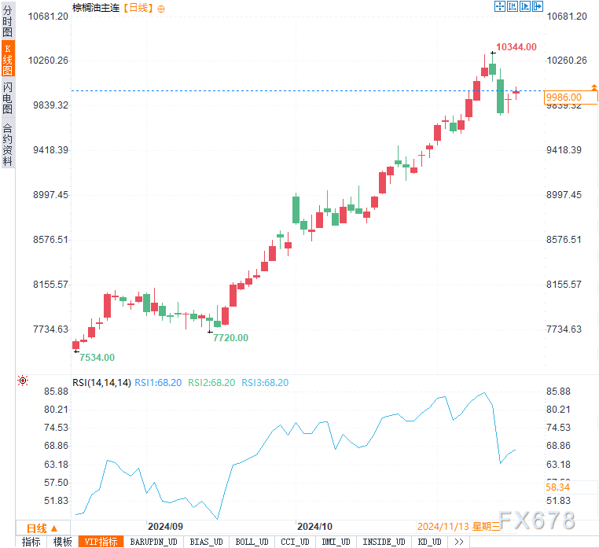
Task: Expand more indicator tabs with >> arrow
Action: [458, 542]
